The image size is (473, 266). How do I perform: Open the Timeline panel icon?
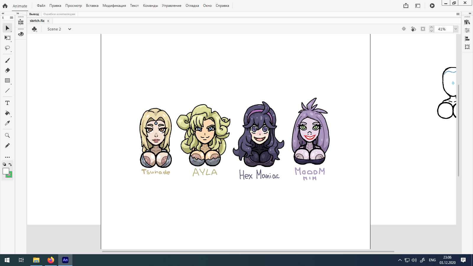click(x=21, y=22)
